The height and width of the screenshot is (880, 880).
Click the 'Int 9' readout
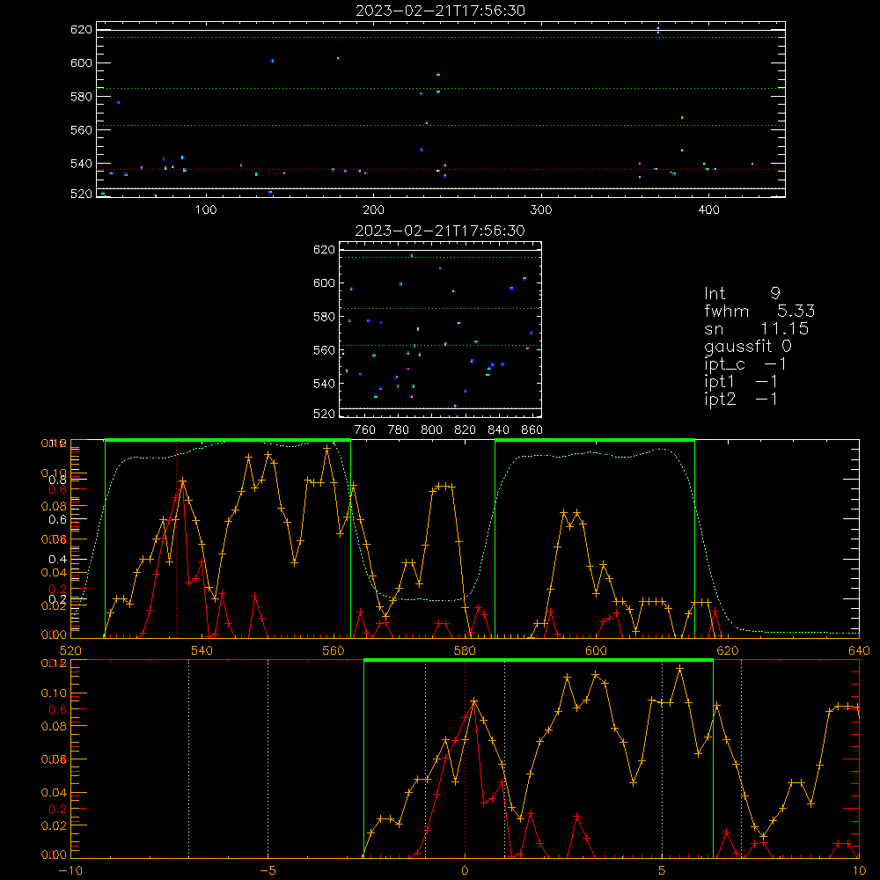[x=742, y=293]
